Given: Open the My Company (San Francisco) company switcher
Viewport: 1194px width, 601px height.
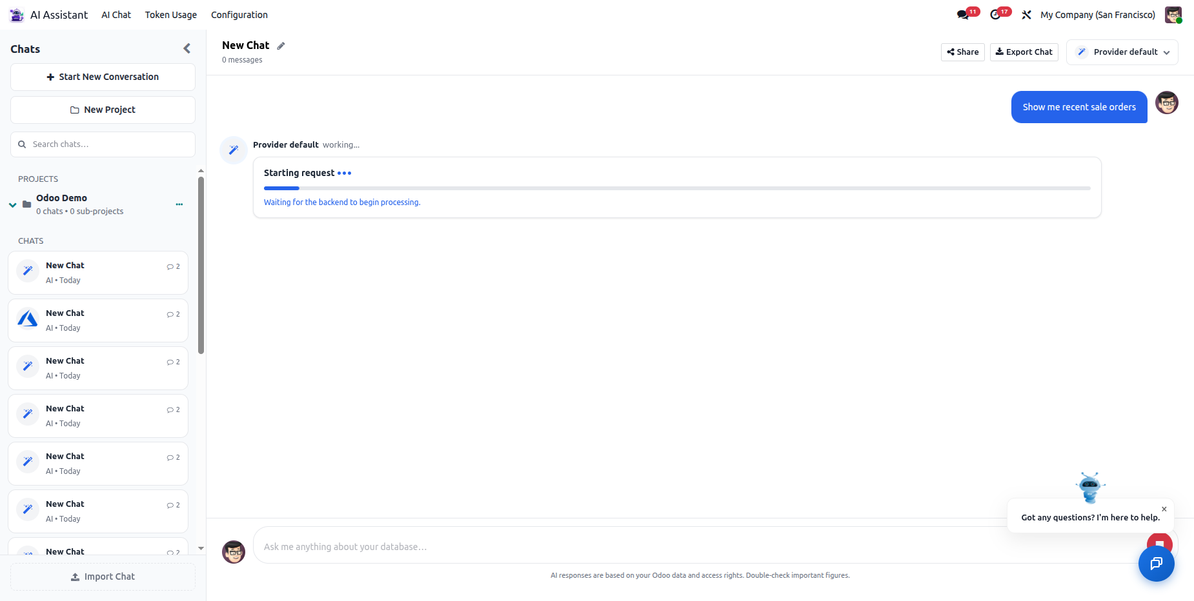Looking at the screenshot, I should (x=1098, y=15).
